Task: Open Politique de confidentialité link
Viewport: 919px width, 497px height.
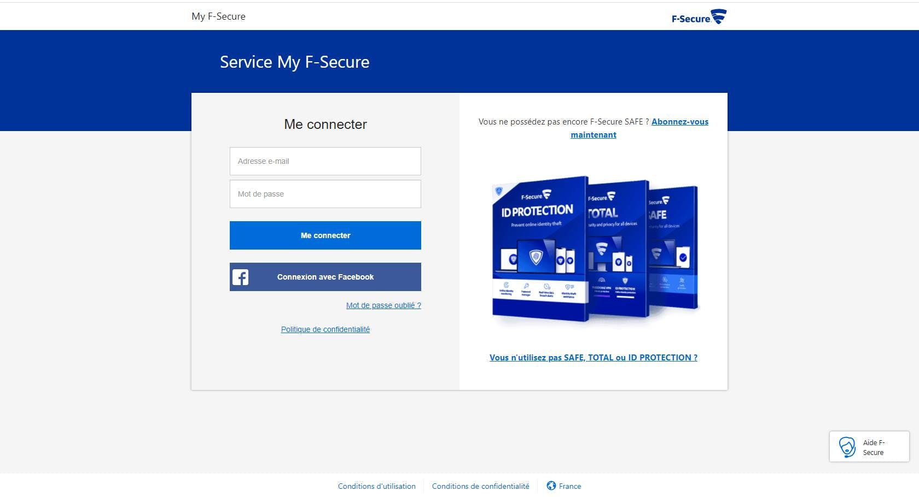Action: [325, 329]
